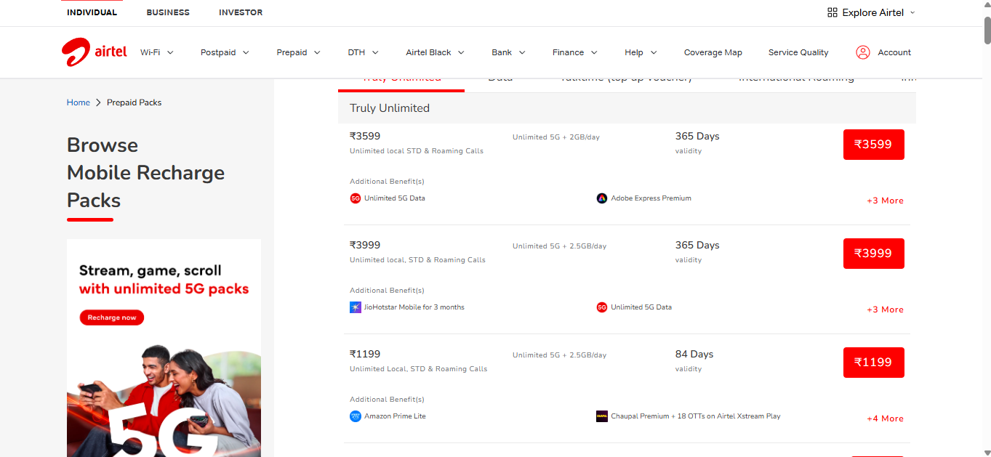The width and height of the screenshot is (991, 457).
Task: Show +3 More benefits for ₹3599 pack
Action: 885,201
